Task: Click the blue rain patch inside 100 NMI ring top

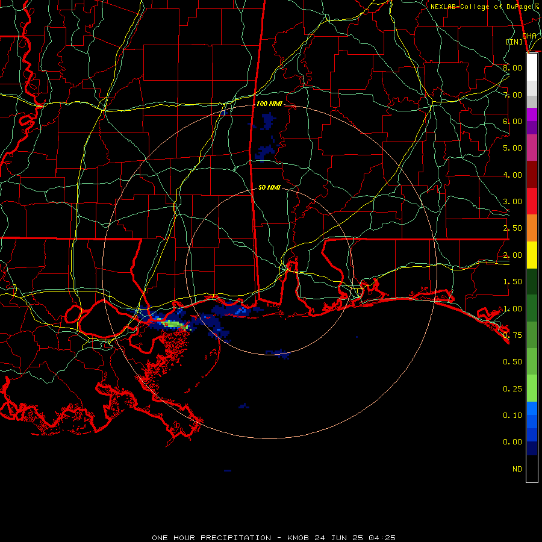Action: click(x=267, y=120)
